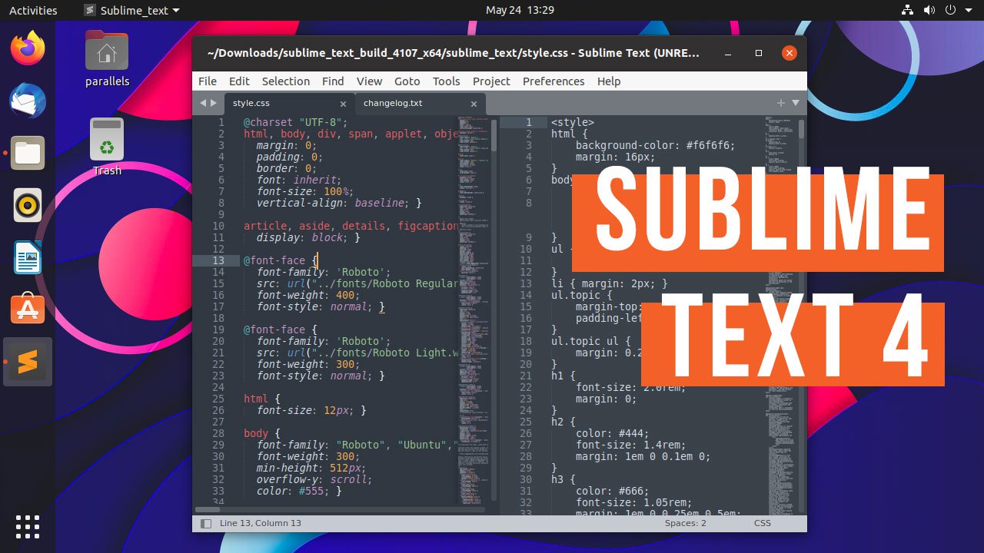This screenshot has width=984, height=553.
Task: Open the clock showing May 24 13:29
Action: coord(520,10)
